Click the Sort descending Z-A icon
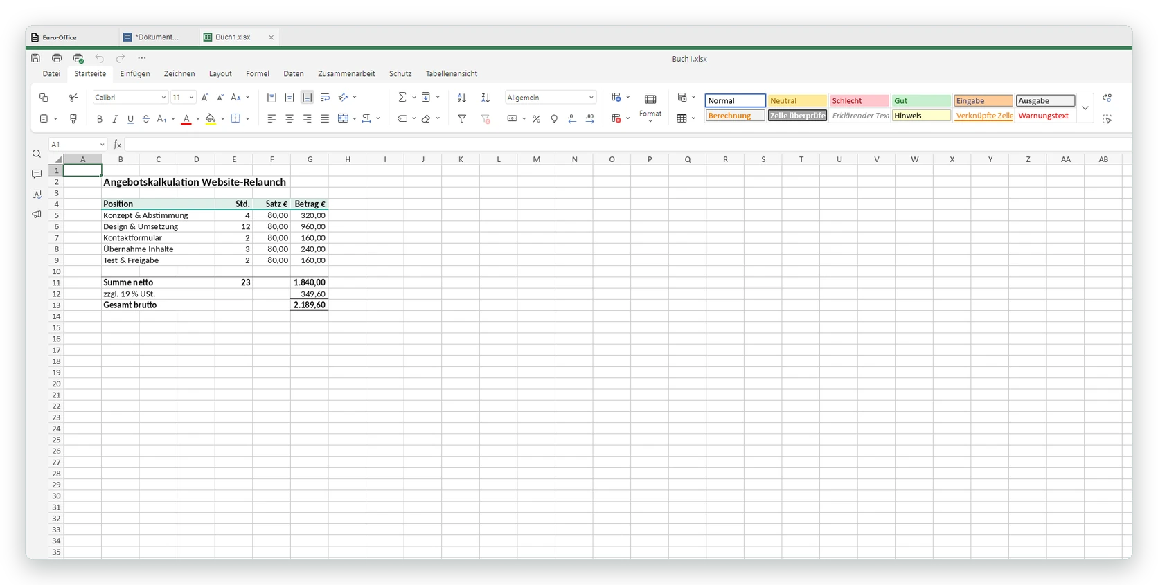1158x585 pixels. tap(486, 98)
